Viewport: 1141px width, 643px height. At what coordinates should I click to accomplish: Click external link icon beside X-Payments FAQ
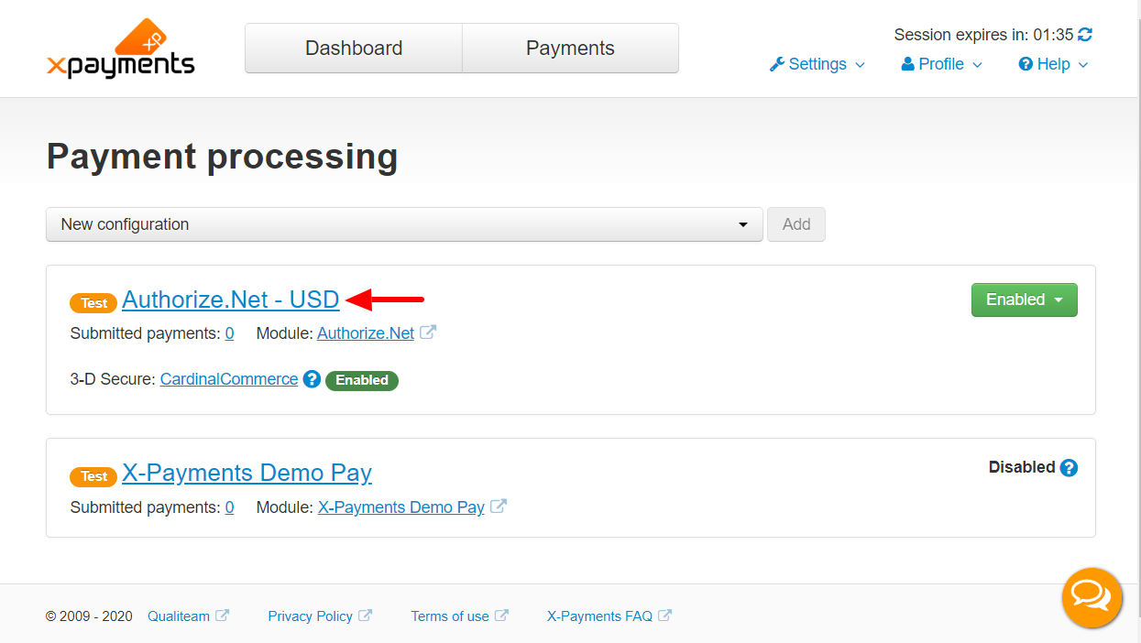[664, 616]
